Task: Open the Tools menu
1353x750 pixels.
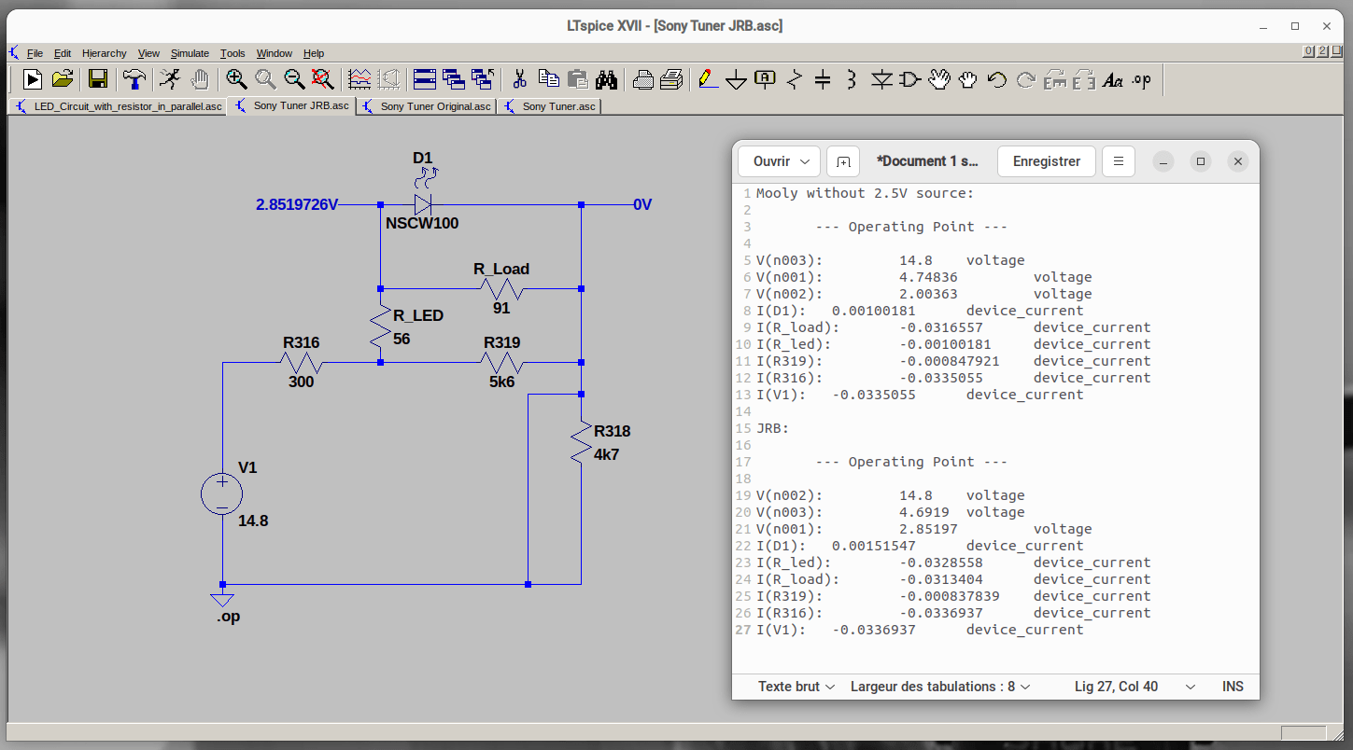Action: click(x=233, y=53)
